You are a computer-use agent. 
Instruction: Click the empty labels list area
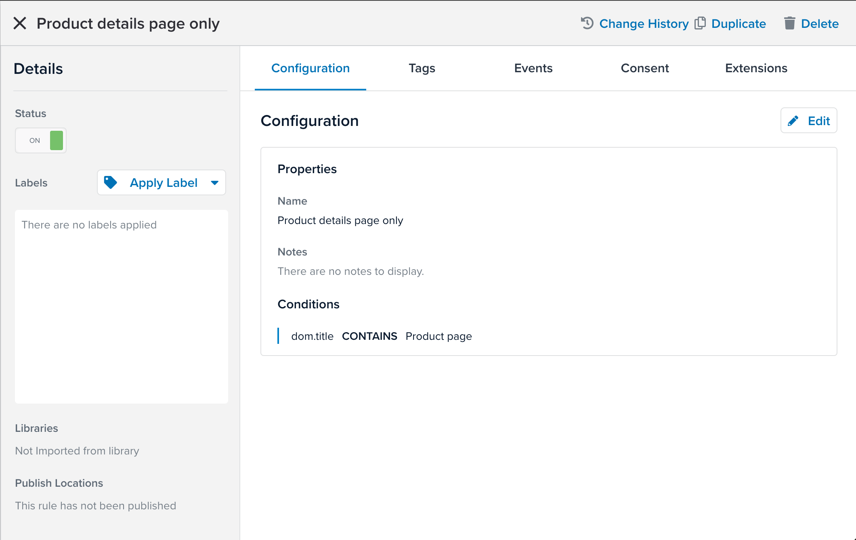(121, 307)
